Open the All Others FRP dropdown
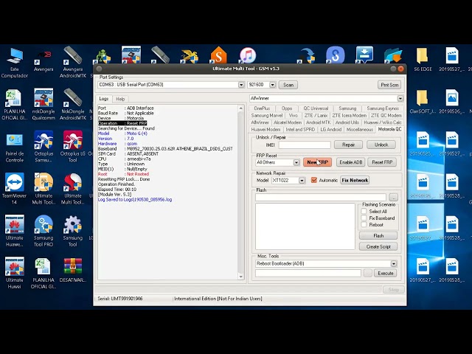 [296, 162]
